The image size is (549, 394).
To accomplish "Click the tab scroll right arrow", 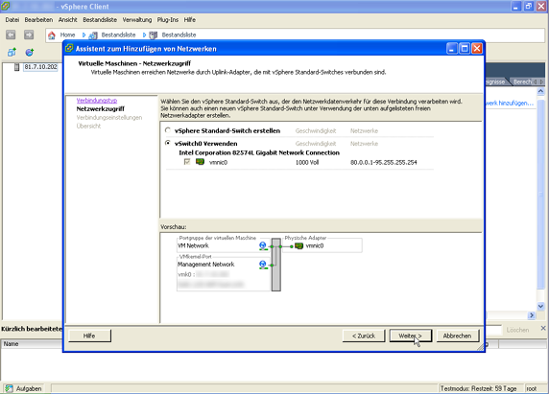I will click(541, 81).
